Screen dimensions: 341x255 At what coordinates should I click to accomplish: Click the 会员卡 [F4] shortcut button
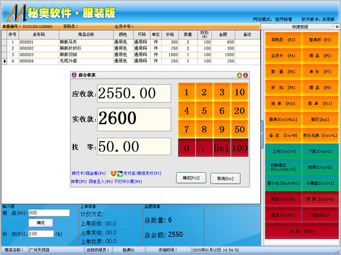tap(282, 56)
